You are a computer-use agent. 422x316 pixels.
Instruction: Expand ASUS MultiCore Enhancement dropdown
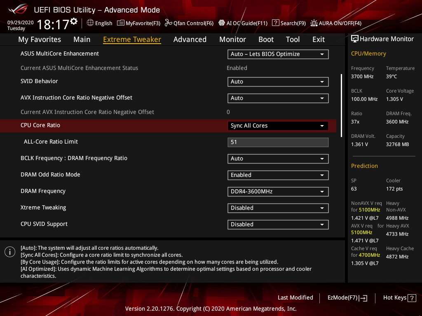(278, 54)
